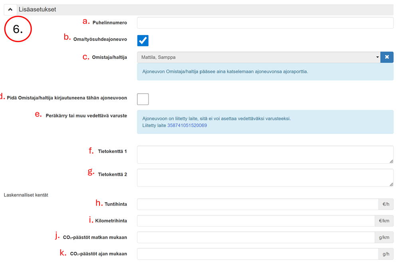Screen dimensions: 401x266
Task: Click the resize handle of Tietokenttä 1
Action: tap(391, 161)
